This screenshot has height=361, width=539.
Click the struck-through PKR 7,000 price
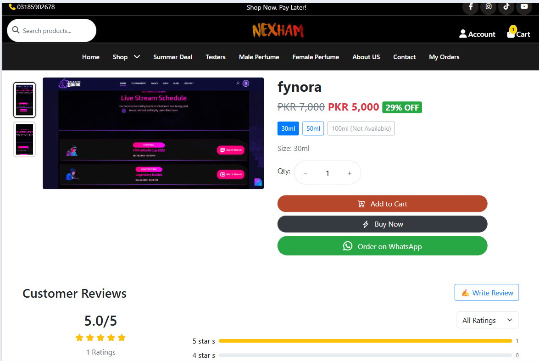pos(301,107)
